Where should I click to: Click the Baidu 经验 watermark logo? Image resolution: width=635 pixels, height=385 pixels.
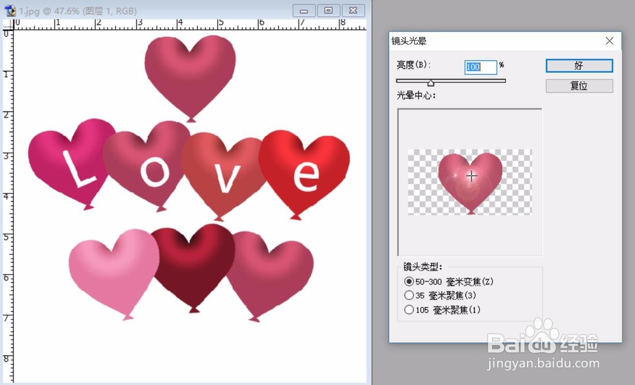pyautogui.click(x=543, y=341)
